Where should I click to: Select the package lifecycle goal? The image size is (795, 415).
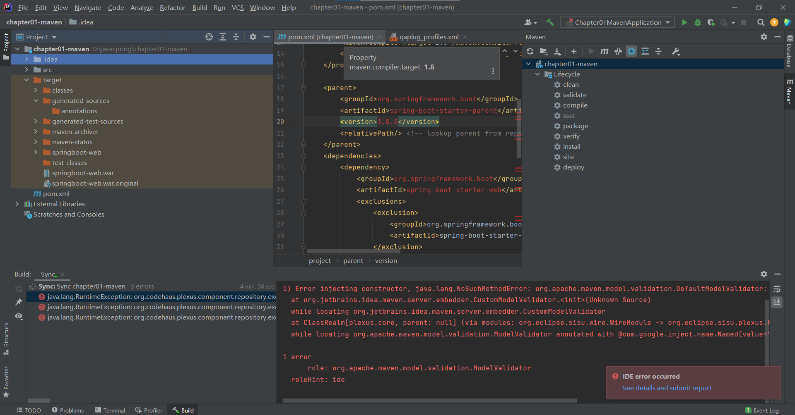coord(575,126)
